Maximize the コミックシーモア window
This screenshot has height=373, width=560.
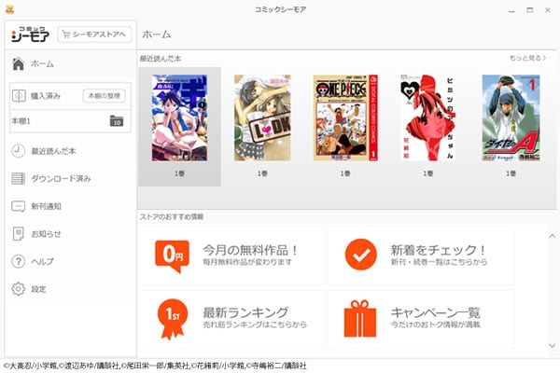click(530, 10)
